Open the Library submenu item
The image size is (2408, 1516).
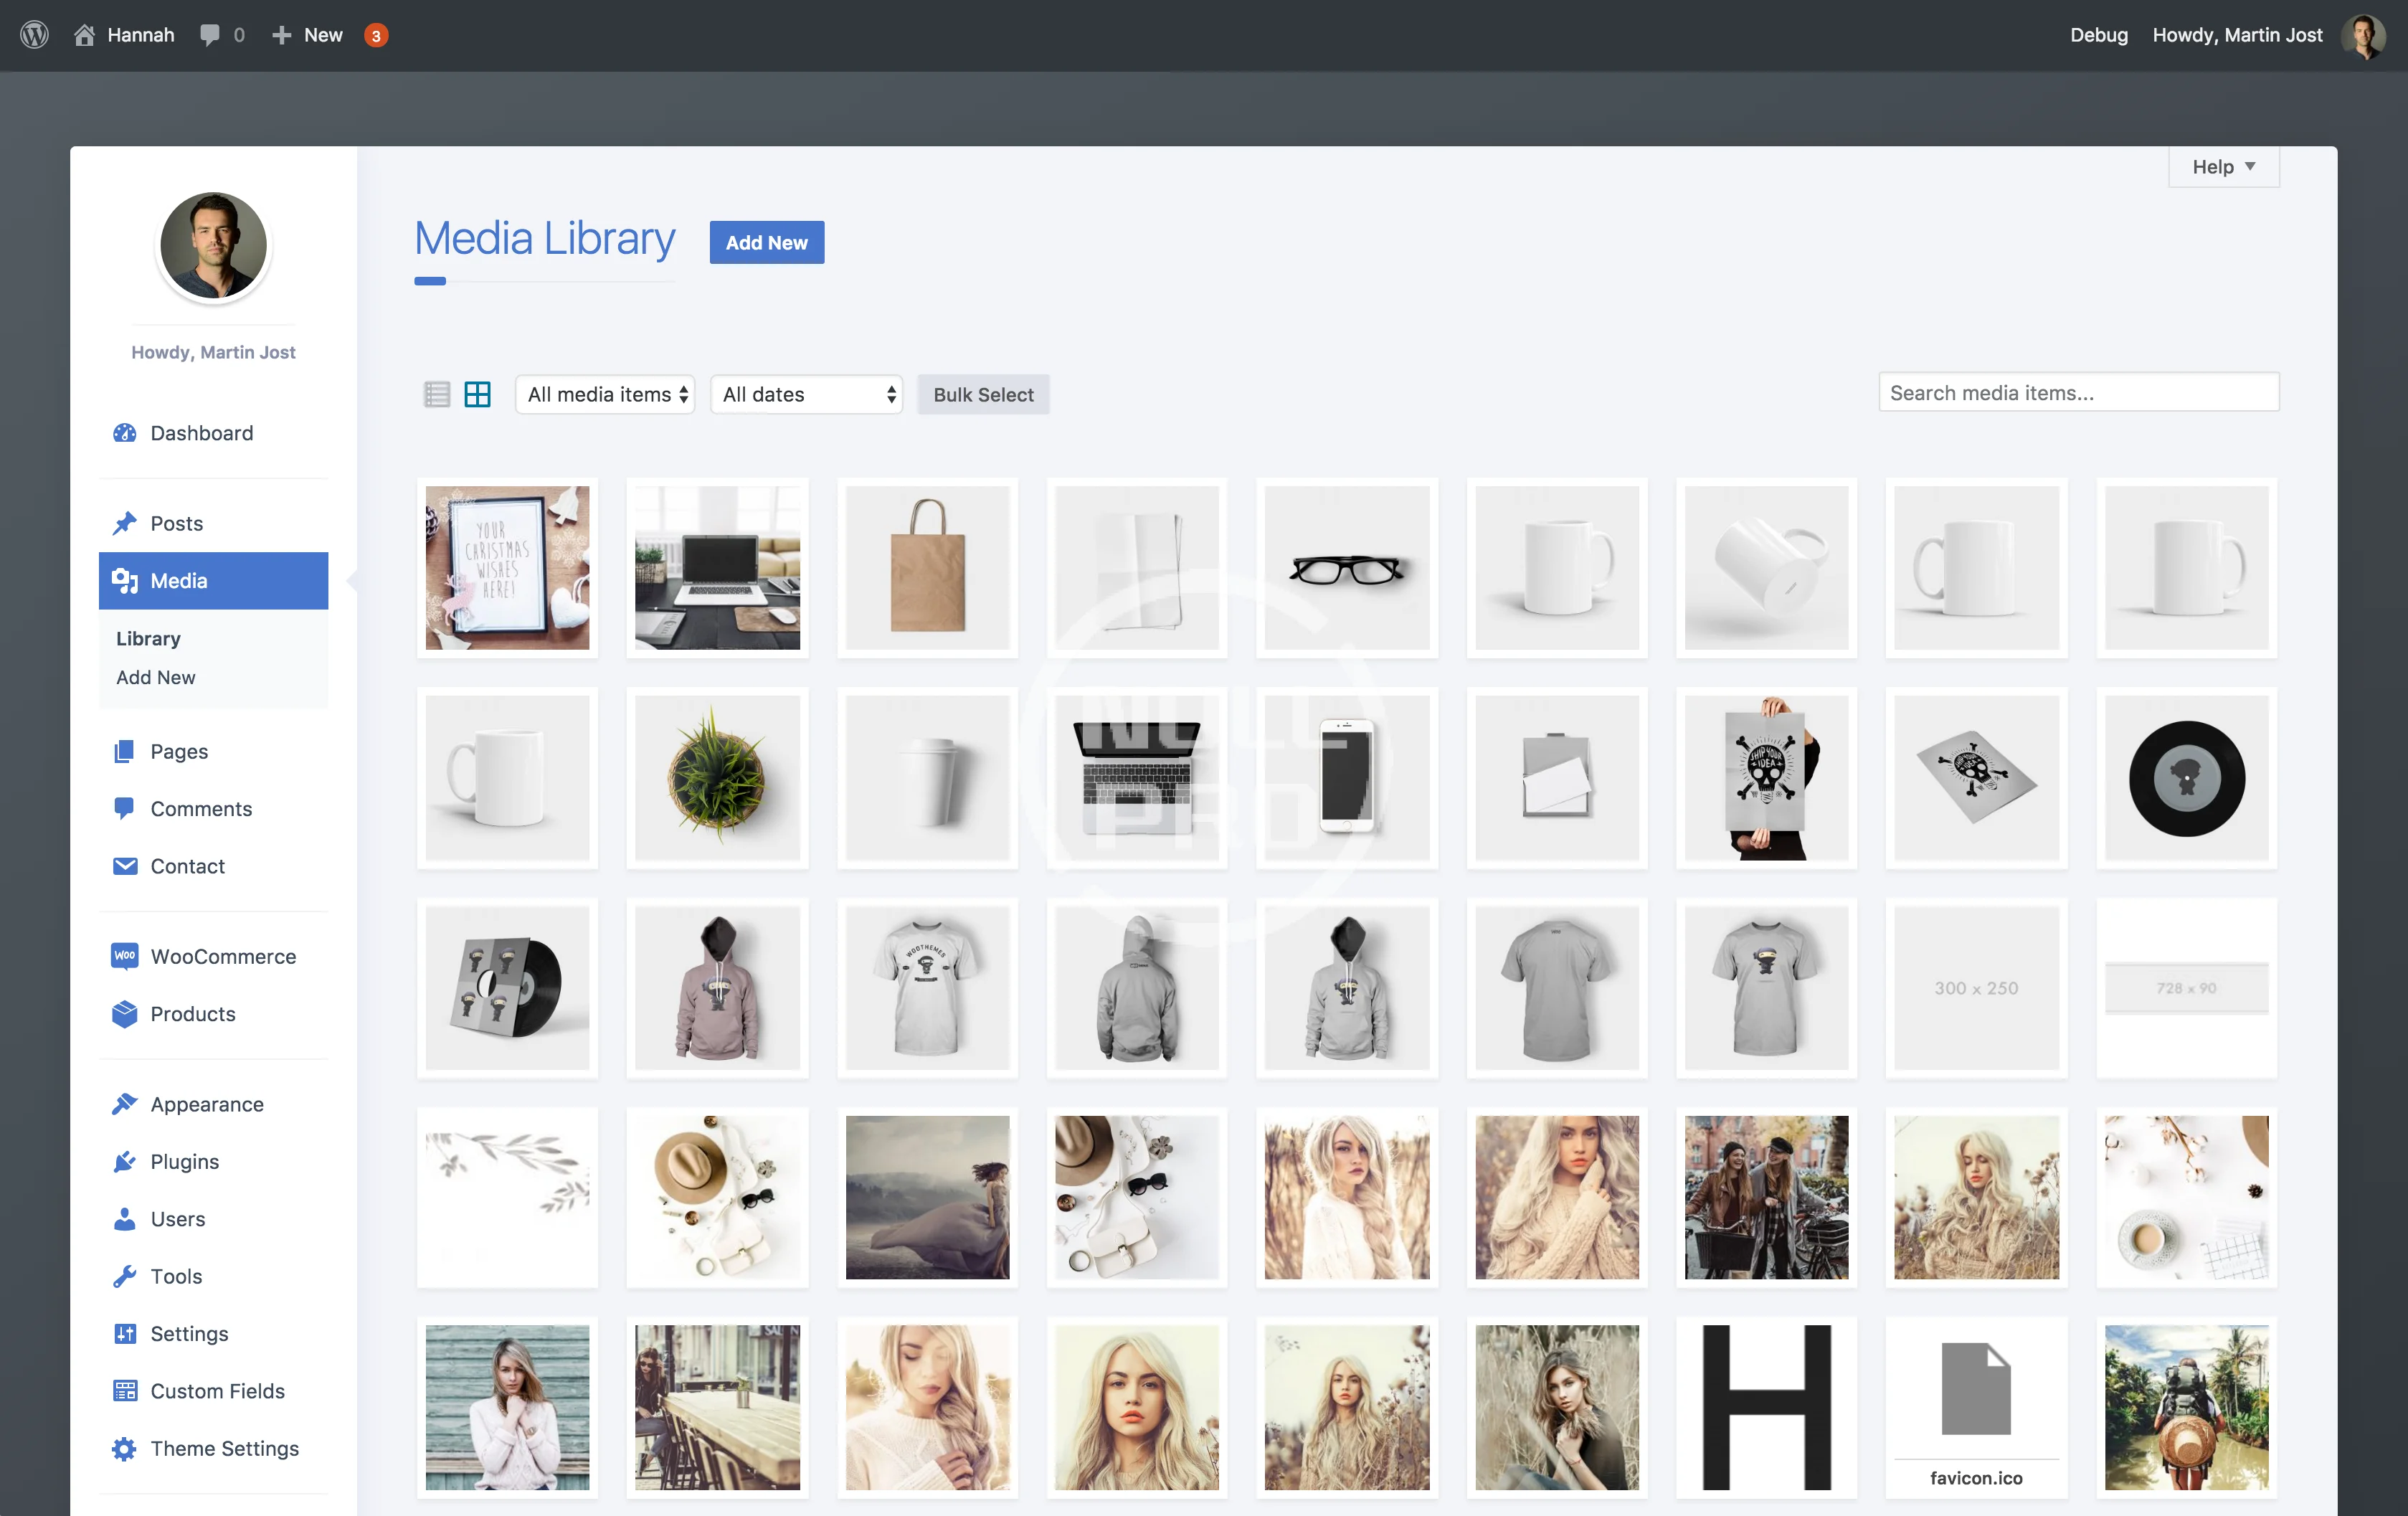pyautogui.click(x=148, y=638)
